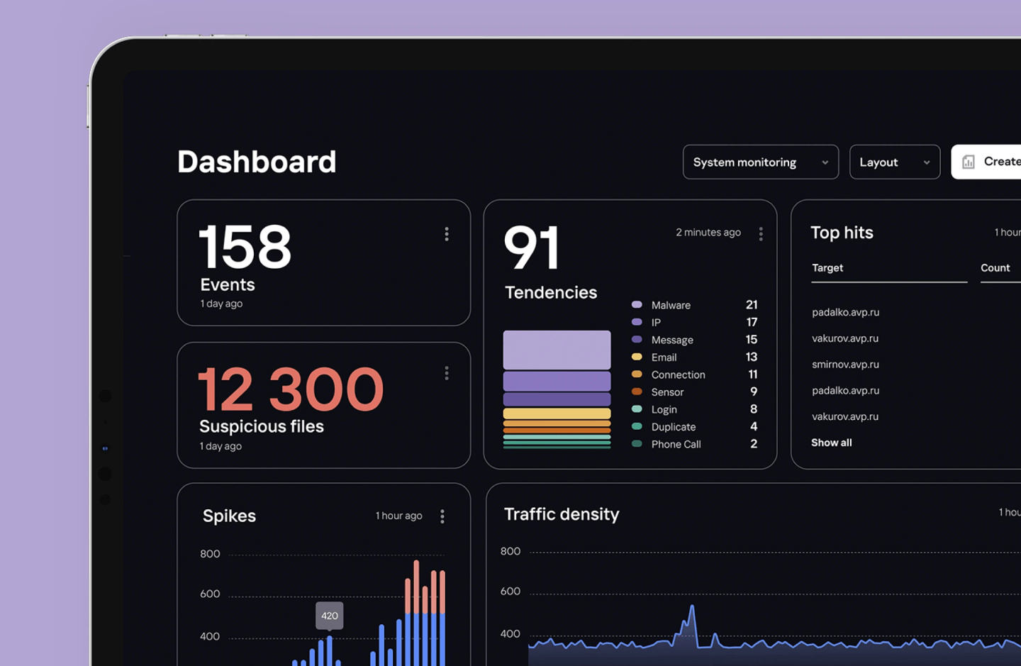Click the Login legend teal dot
Screen dimensions: 1021x666
tap(637, 409)
